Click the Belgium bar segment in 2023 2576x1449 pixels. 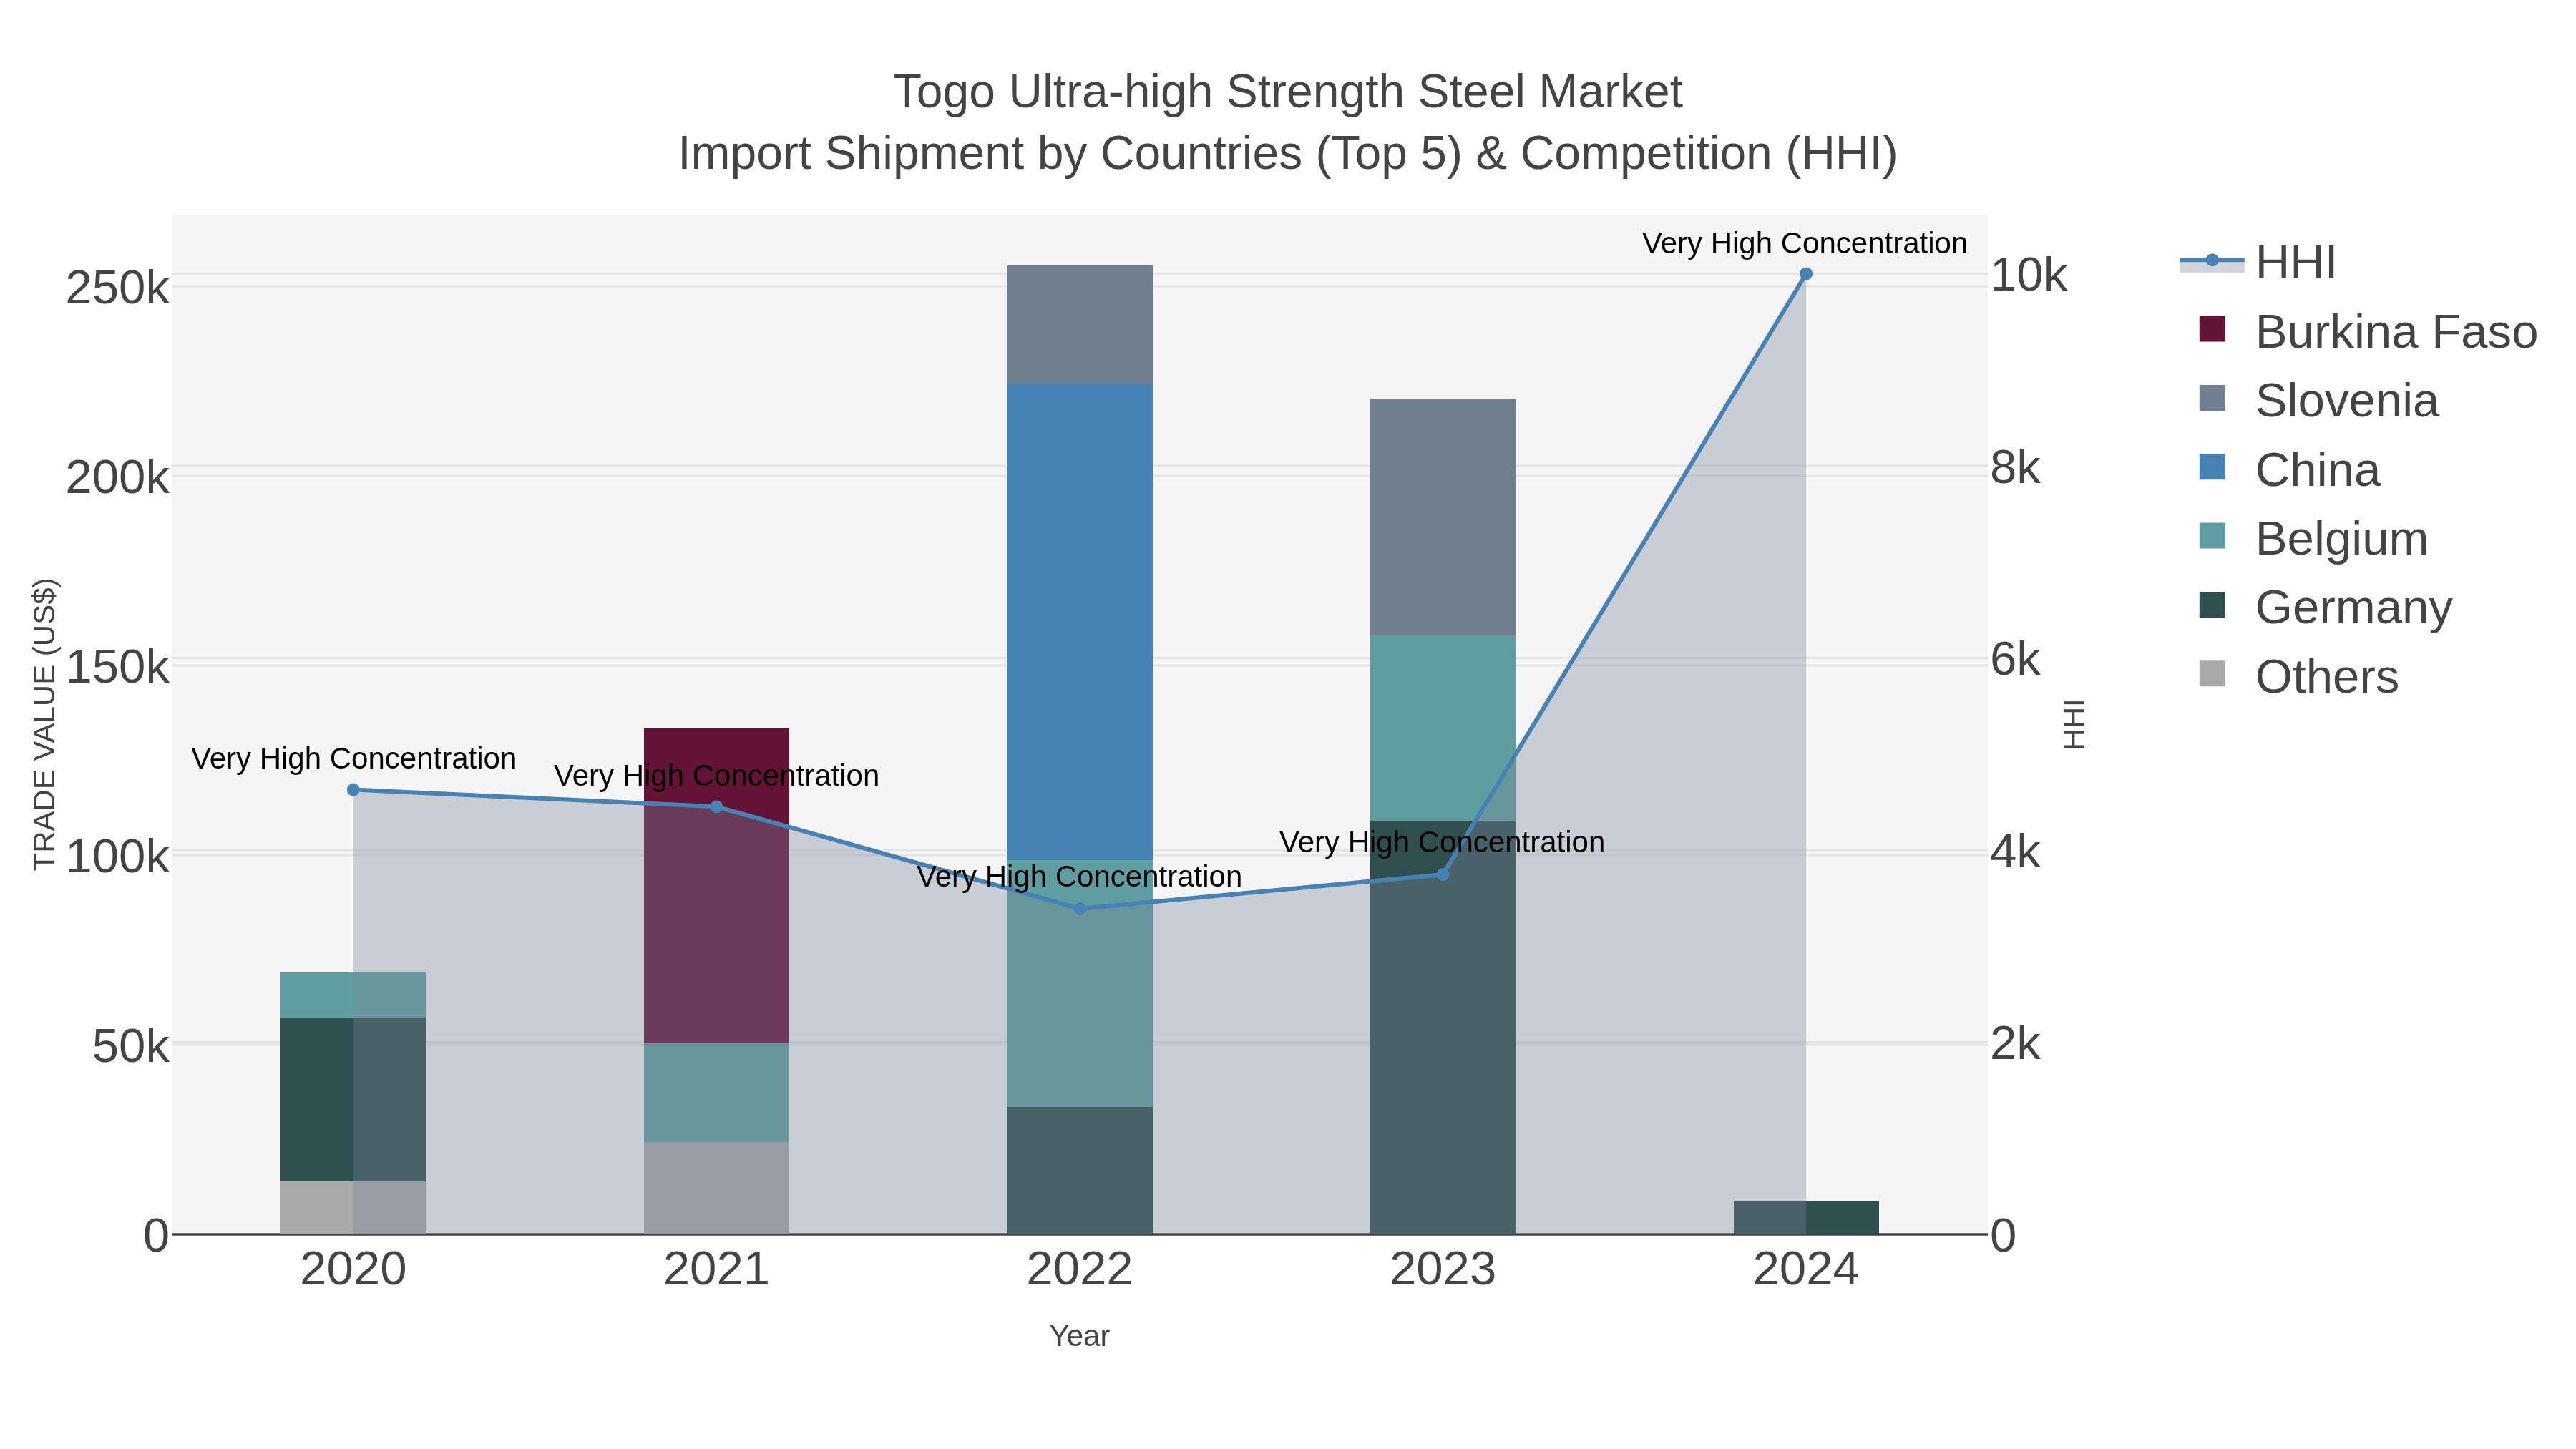1443,728
